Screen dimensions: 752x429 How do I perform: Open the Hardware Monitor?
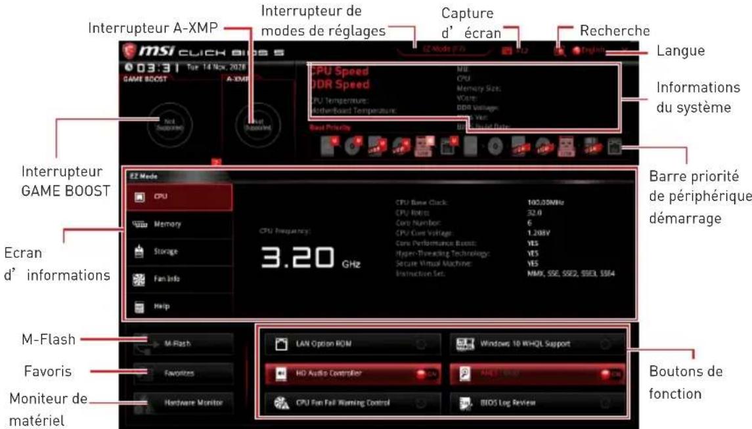183,403
